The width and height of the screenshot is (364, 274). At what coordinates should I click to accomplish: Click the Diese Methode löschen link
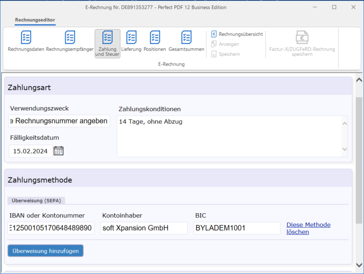click(x=308, y=228)
